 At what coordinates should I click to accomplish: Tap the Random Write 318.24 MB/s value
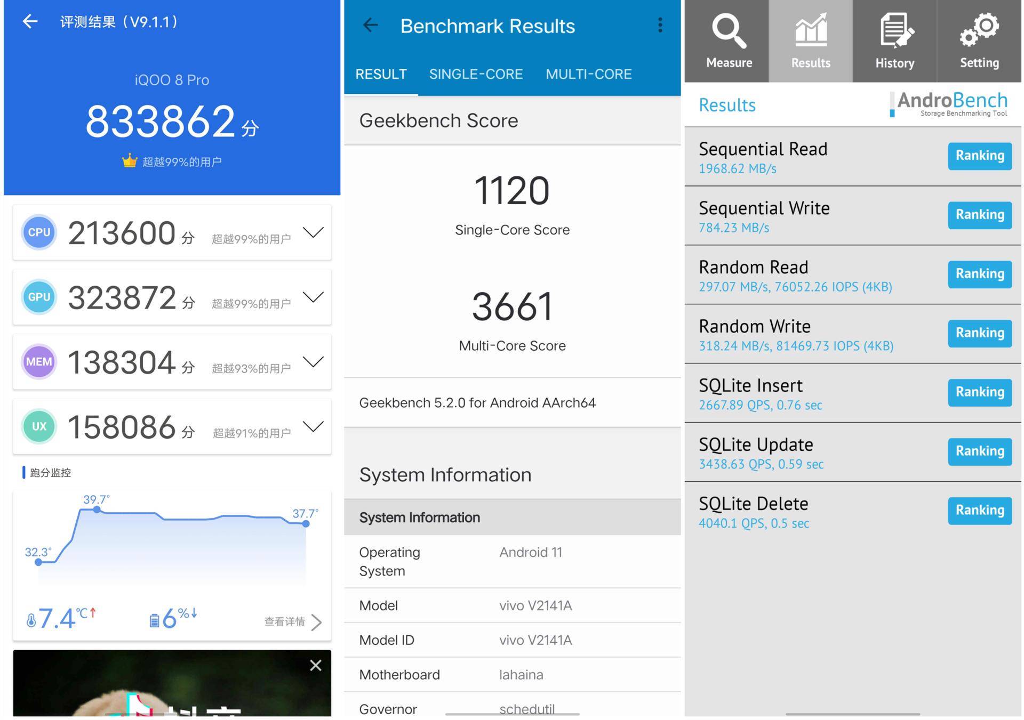[x=796, y=346]
